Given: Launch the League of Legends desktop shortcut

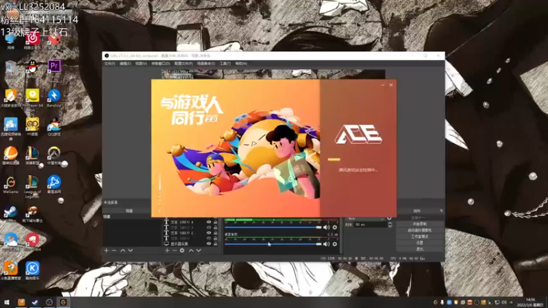Looking at the screenshot, I should pyautogui.click(x=32, y=182).
